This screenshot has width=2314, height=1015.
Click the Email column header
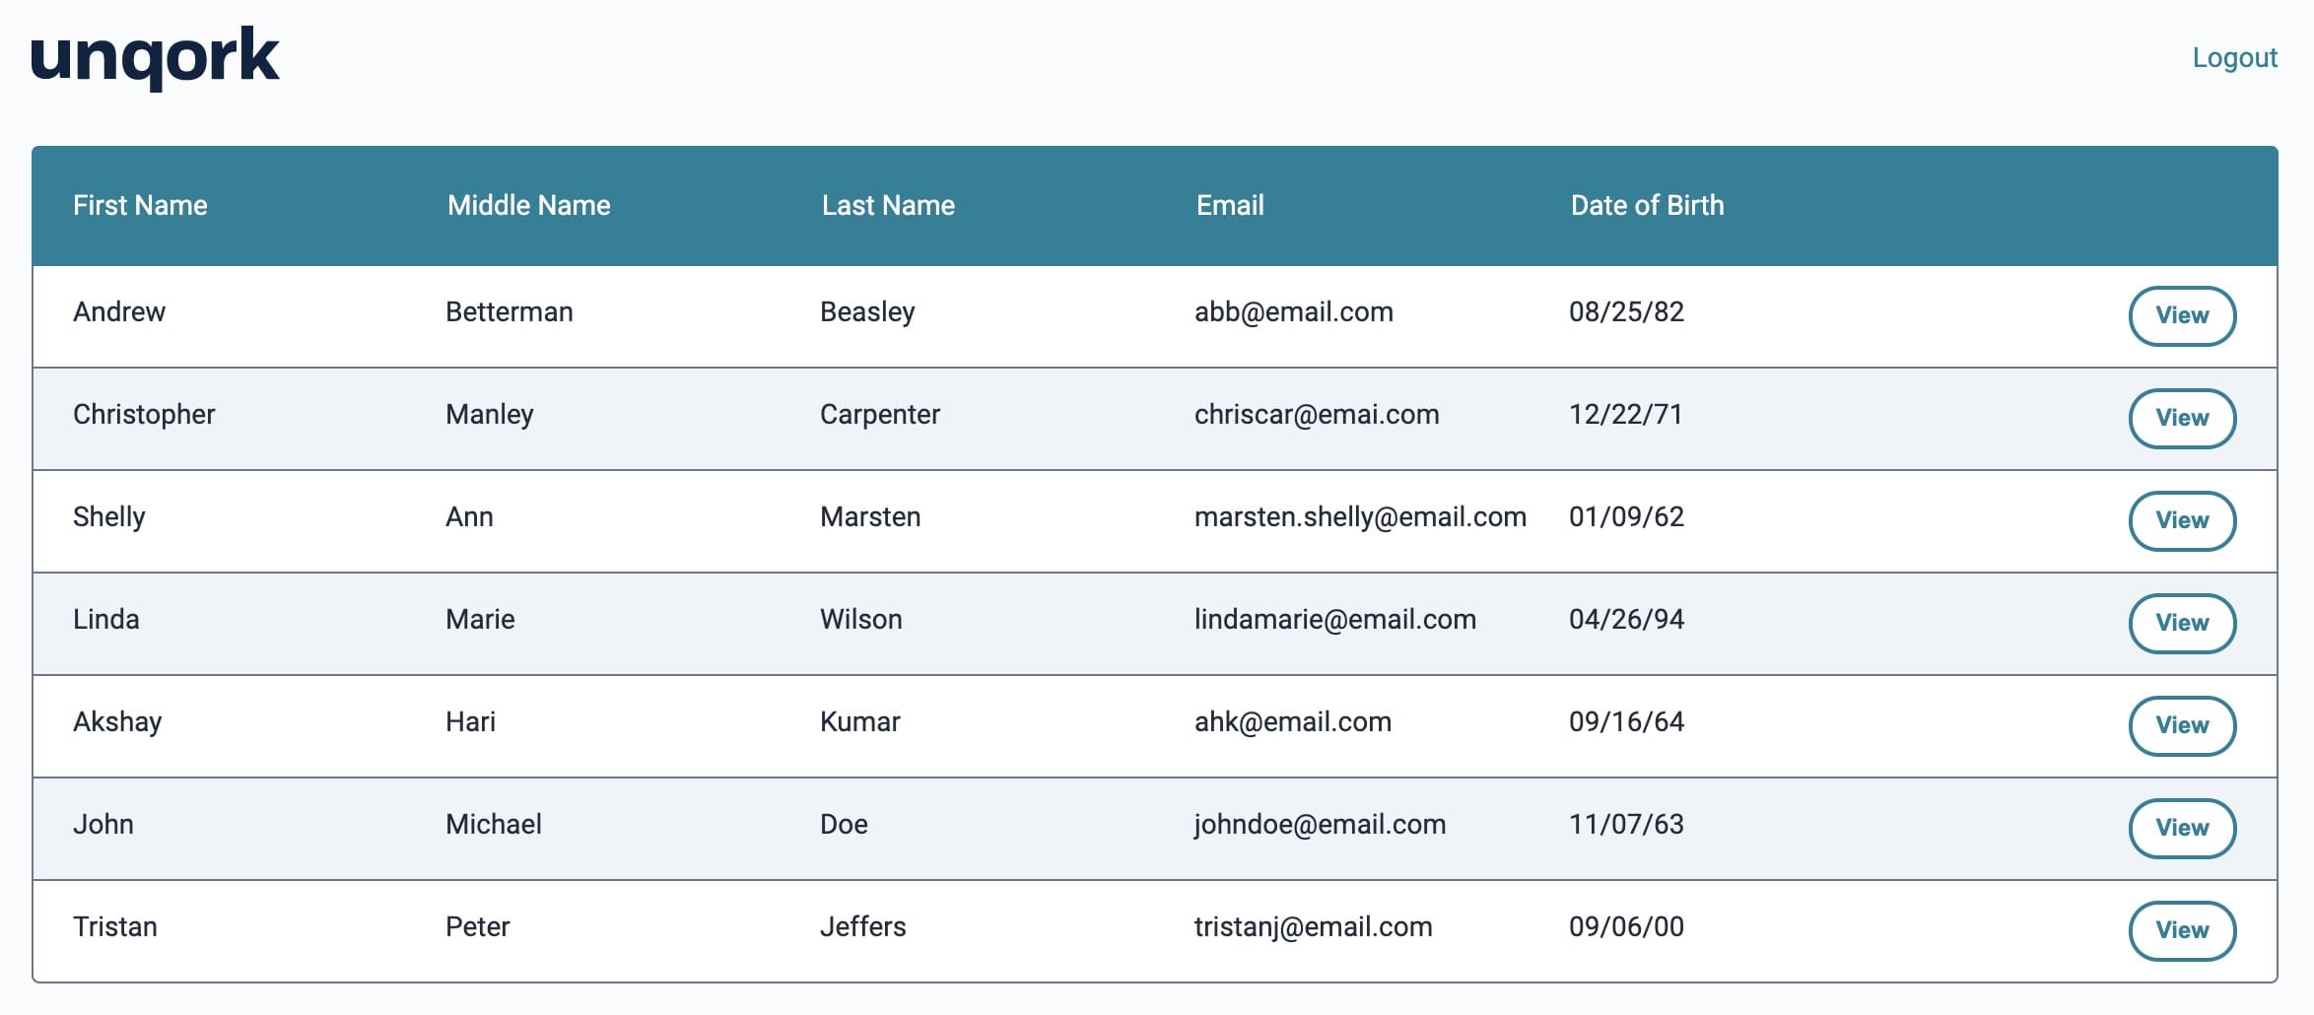(x=1230, y=205)
